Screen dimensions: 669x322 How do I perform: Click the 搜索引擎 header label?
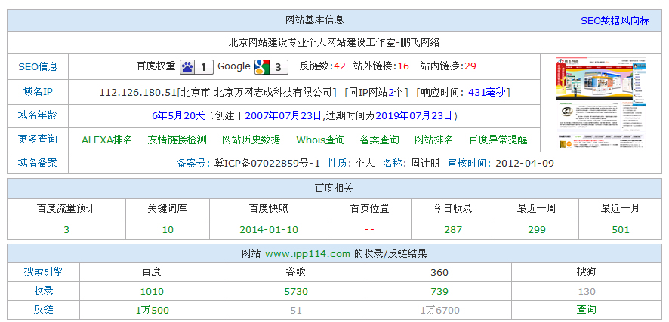click(x=43, y=271)
